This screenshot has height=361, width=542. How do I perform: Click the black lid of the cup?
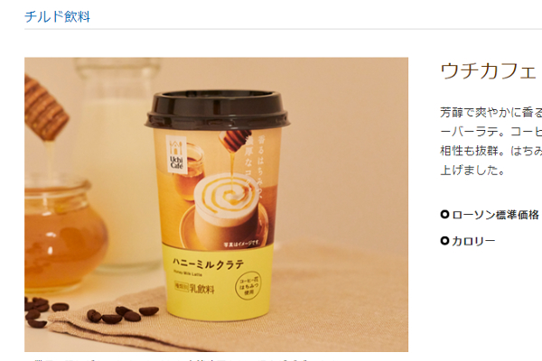point(218,109)
